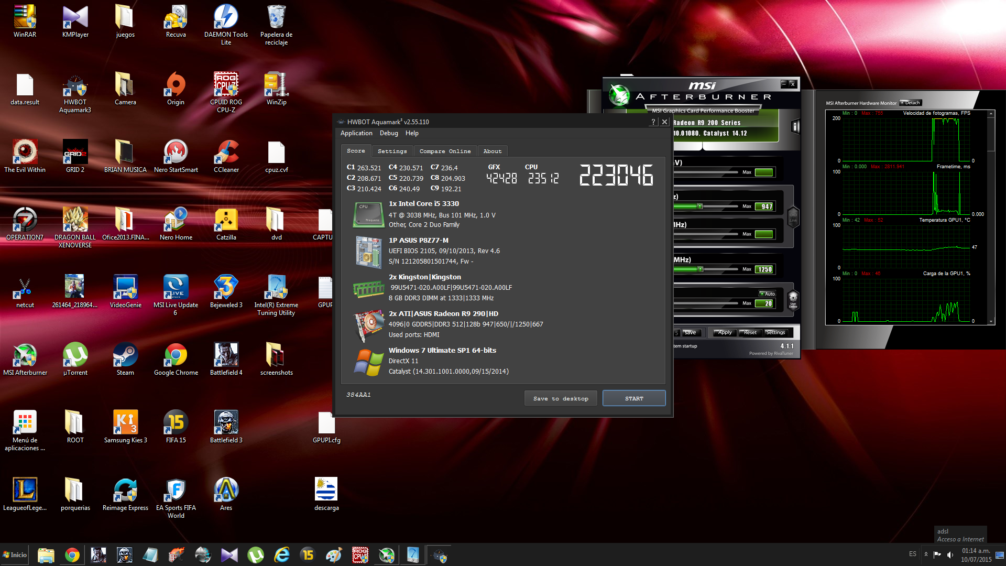Click the fan speed value field 20
Image resolution: width=1006 pixels, height=566 pixels.
point(764,303)
